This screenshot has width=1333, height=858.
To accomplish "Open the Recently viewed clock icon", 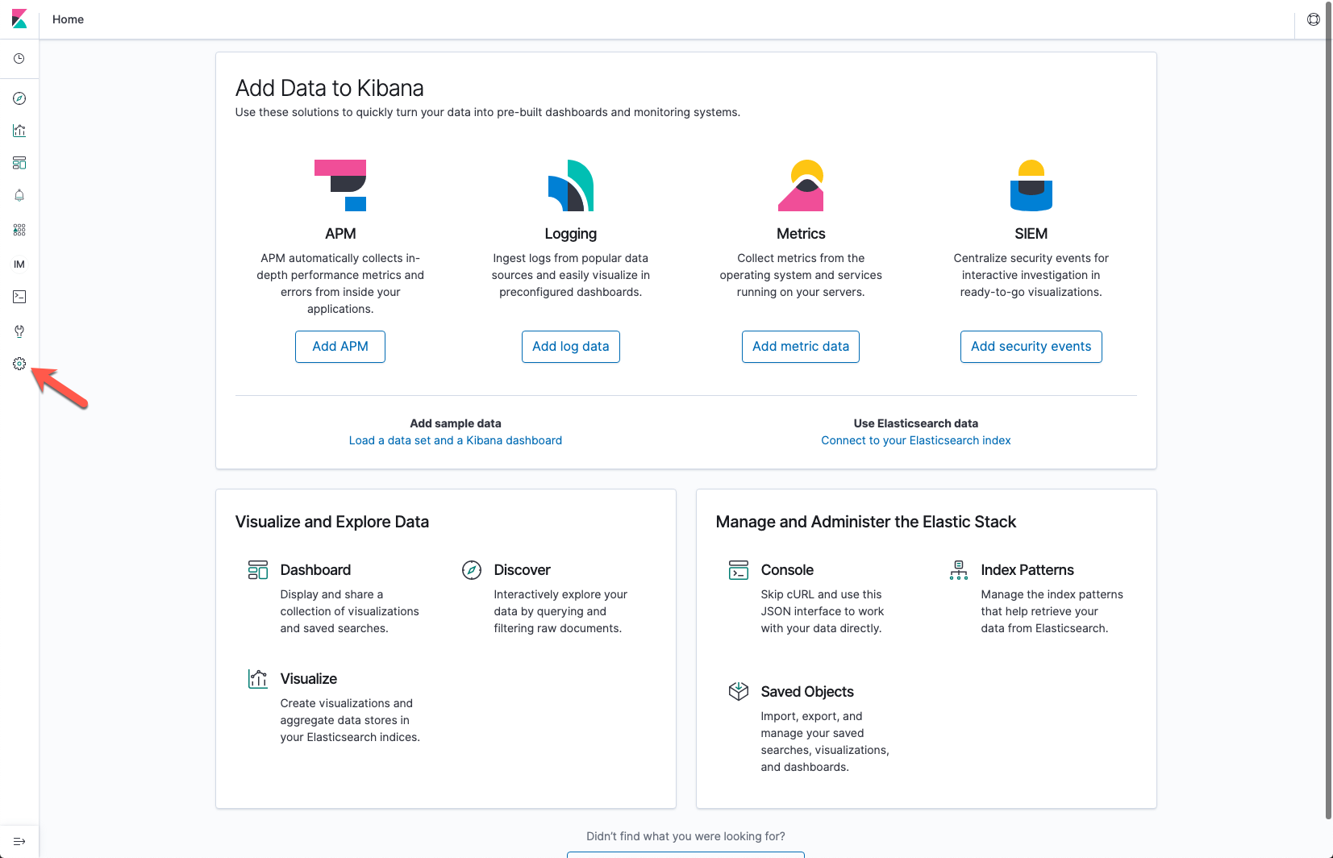I will (x=19, y=59).
